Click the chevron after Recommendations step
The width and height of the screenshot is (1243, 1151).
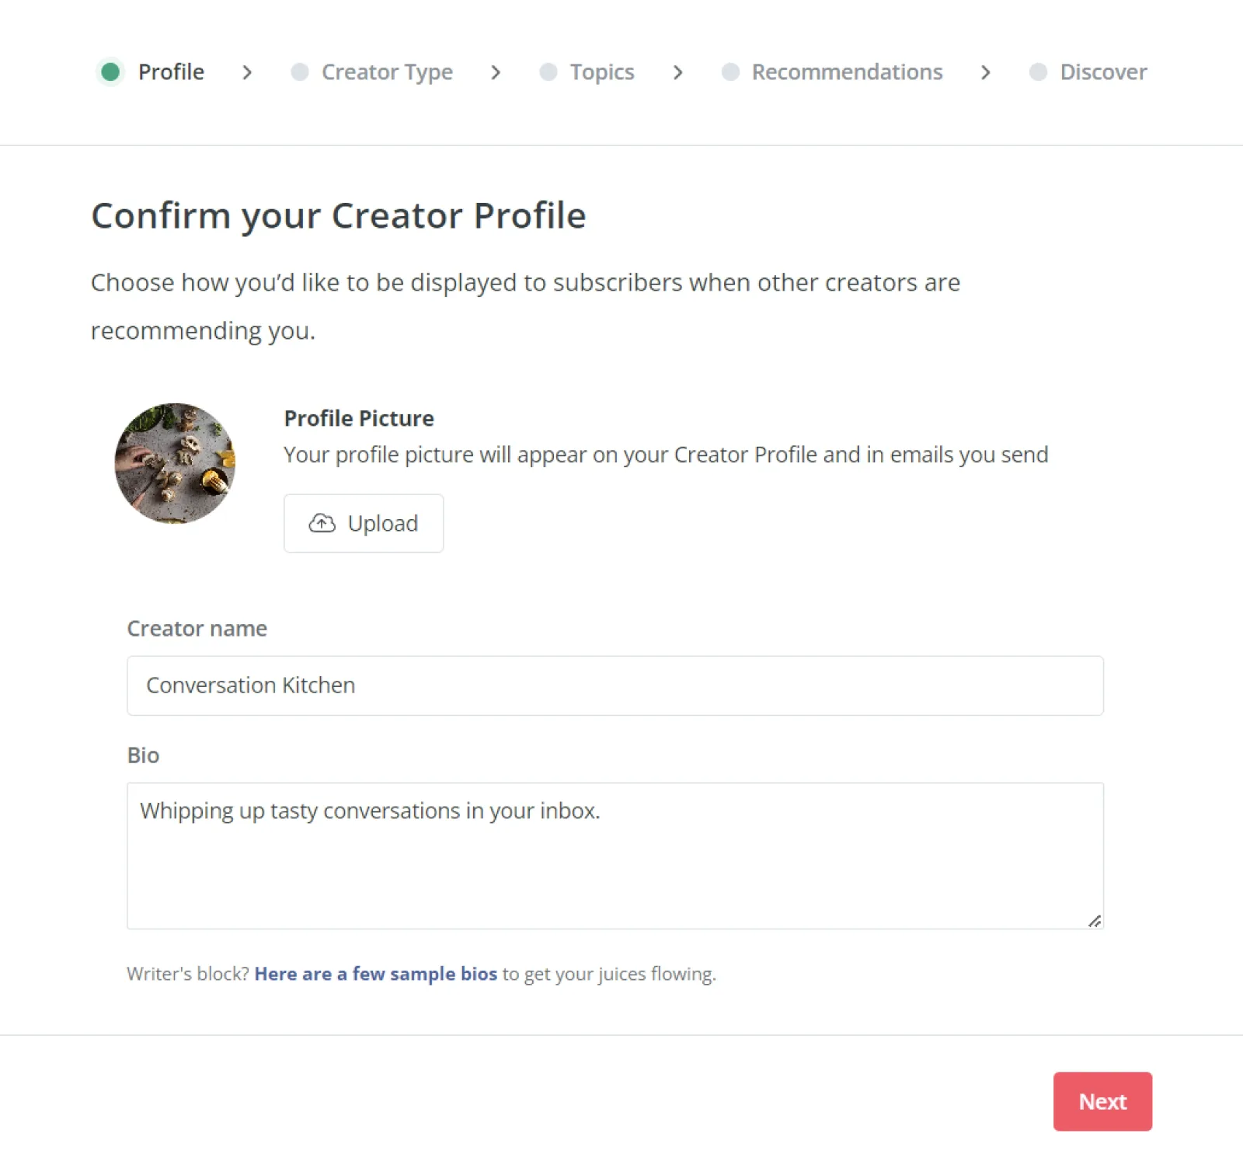click(x=986, y=73)
